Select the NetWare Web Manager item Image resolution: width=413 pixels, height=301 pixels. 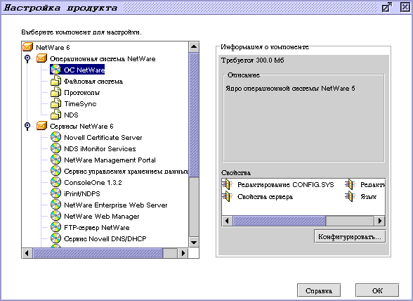pos(102,217)
